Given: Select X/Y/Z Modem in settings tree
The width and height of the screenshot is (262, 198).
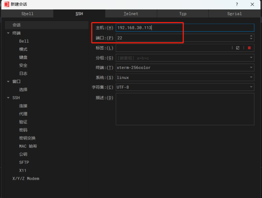Looking at the screenshot, I should (26, 178).
